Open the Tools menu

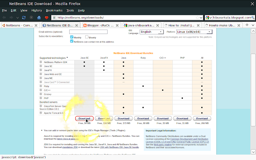pos(70,10)
